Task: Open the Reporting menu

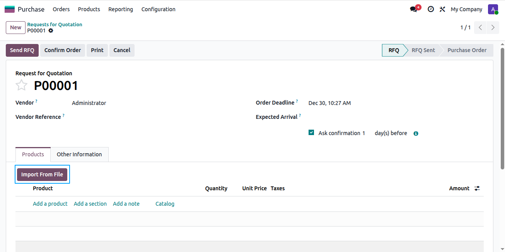Action: coord(121,9)
